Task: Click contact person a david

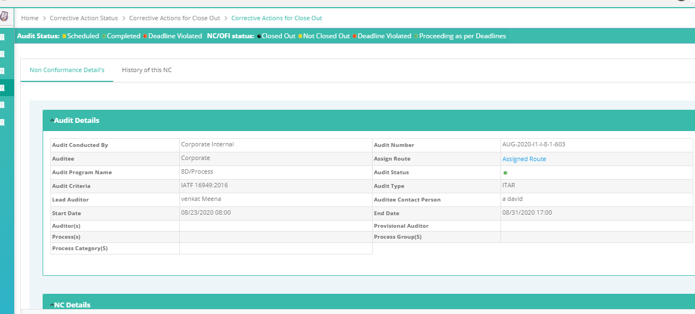Action: (x=513, y=199)
